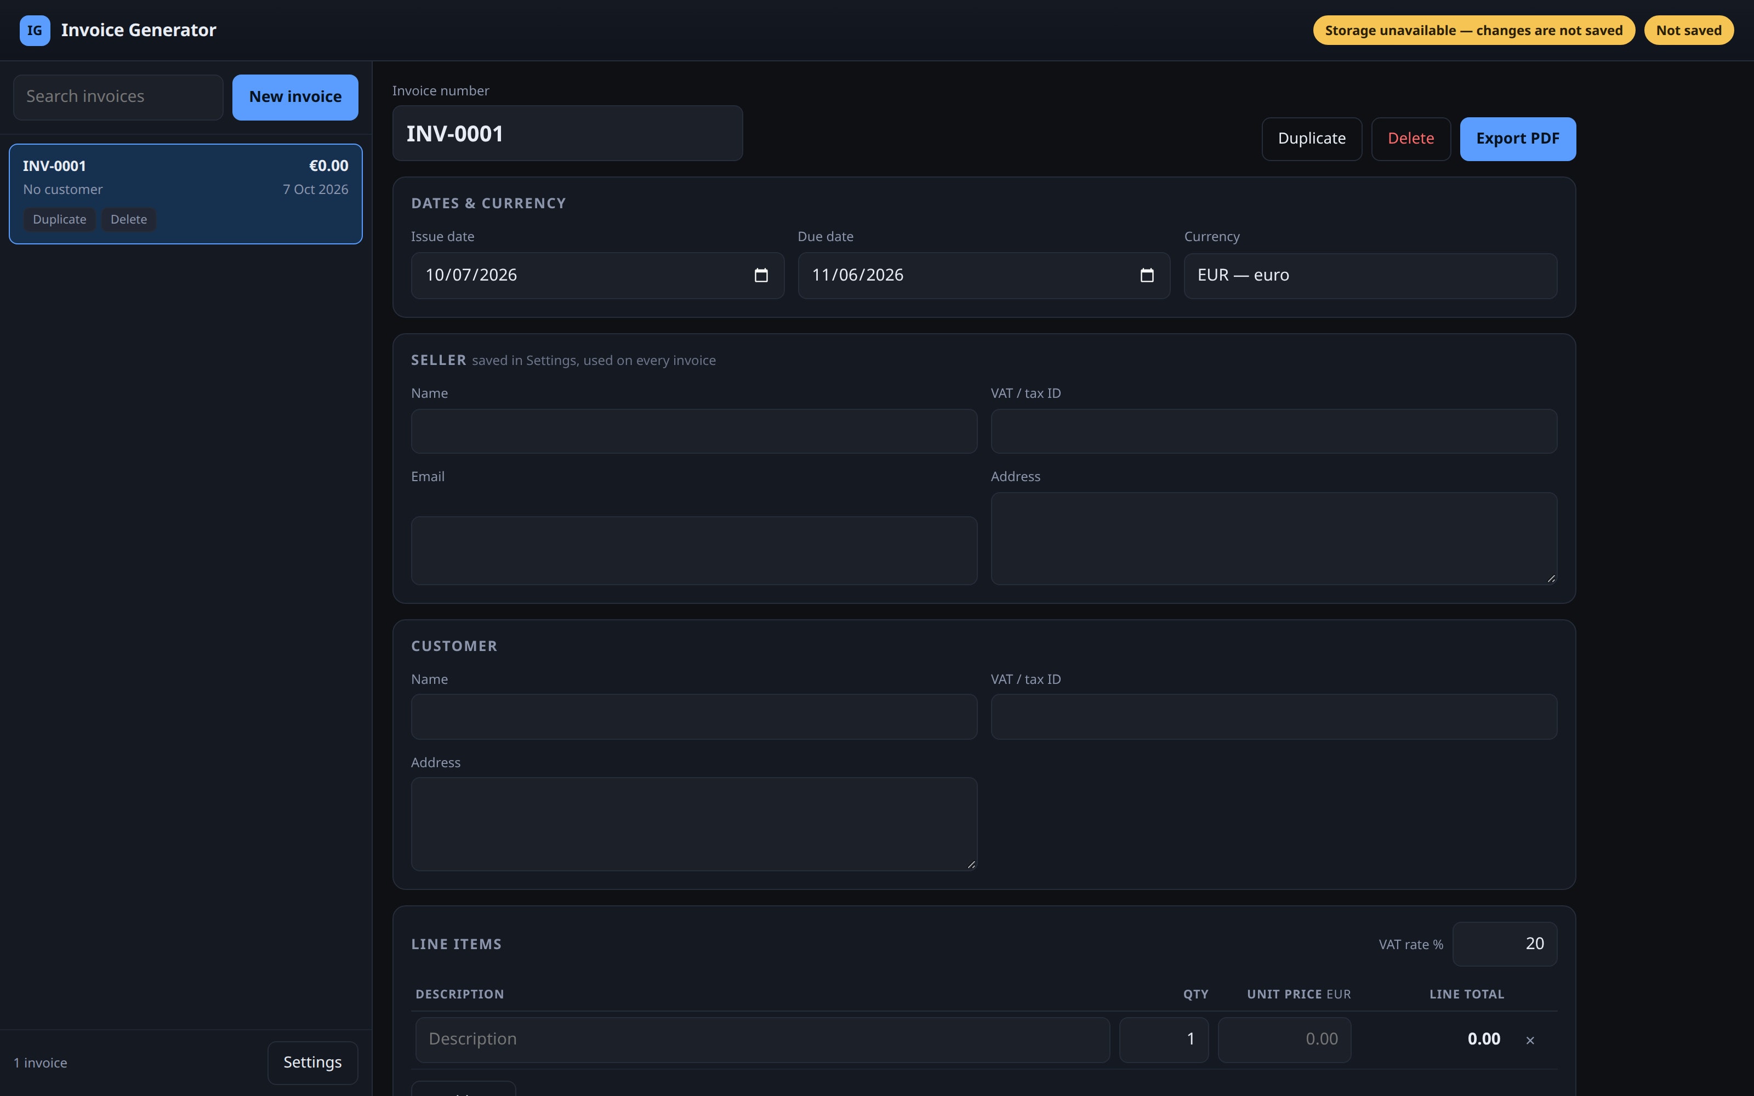Remove the line item with the × icon
The image size is (1754, 1096).
tap(1530, 1040)
